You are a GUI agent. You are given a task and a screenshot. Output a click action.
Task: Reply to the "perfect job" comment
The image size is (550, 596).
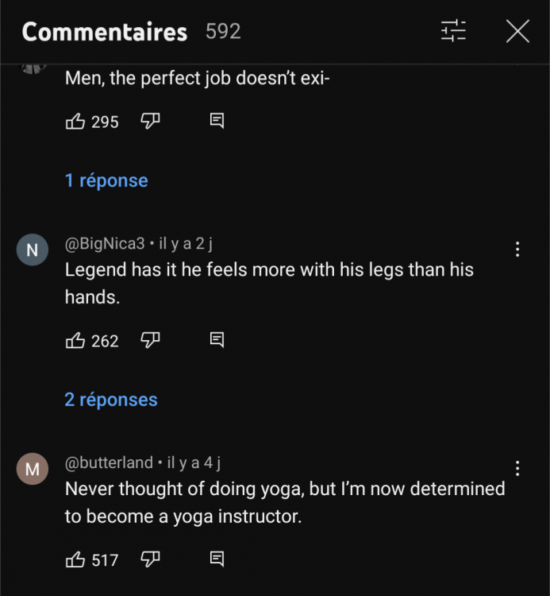216,122
